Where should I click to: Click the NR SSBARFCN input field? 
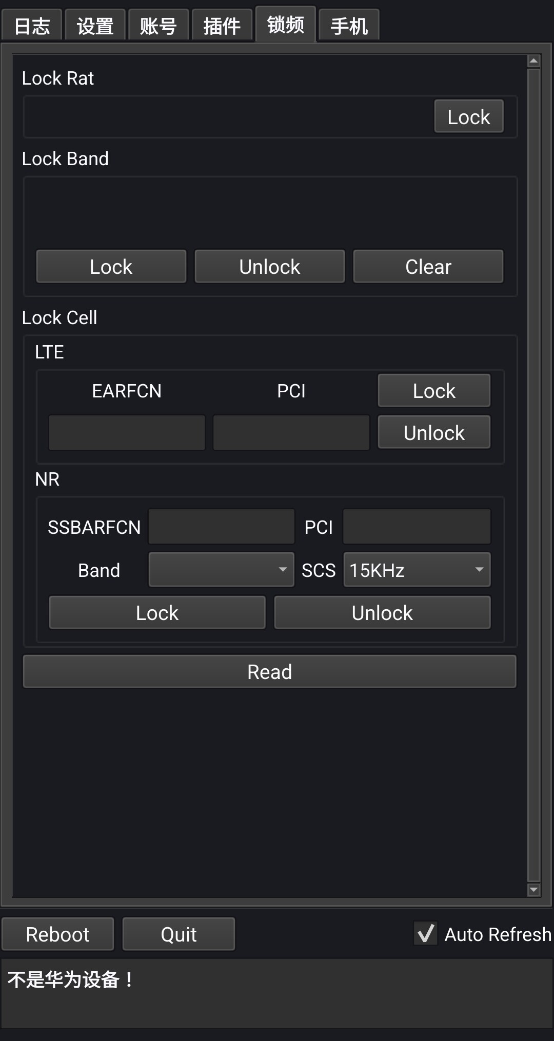tap(221, 527)
